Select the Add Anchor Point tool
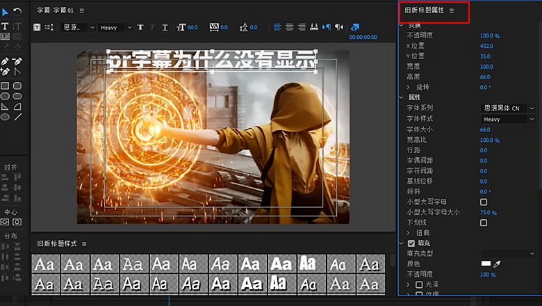542x306 pixels. (5, 72)
